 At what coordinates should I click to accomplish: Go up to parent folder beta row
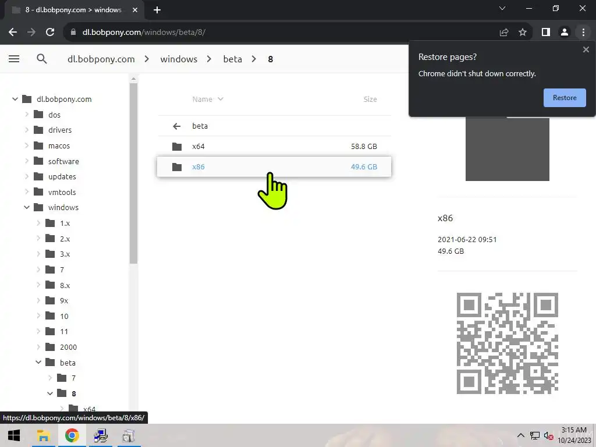[274, 126]
